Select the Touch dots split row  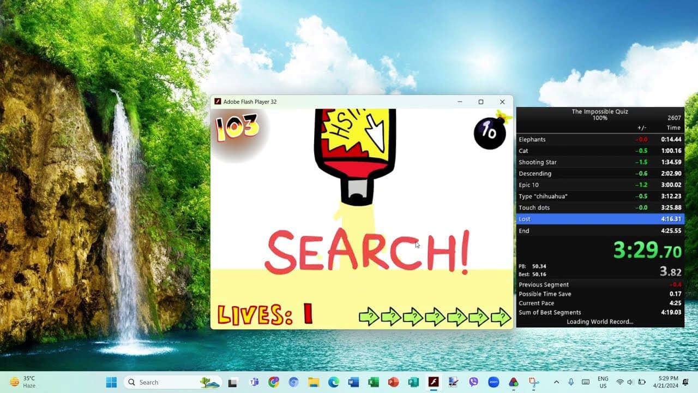coord(600,207)
